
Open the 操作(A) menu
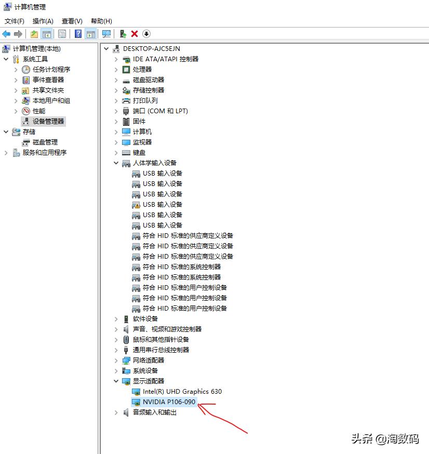[x=43, y=21]
